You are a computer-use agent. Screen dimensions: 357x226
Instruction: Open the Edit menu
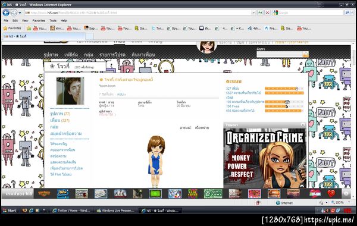click(x=15, y=20)
